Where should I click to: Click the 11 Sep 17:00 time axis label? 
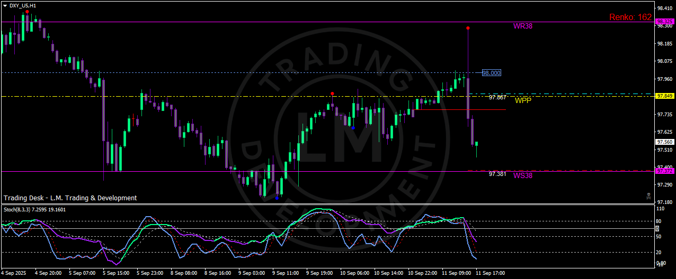(x=490, y=274)
